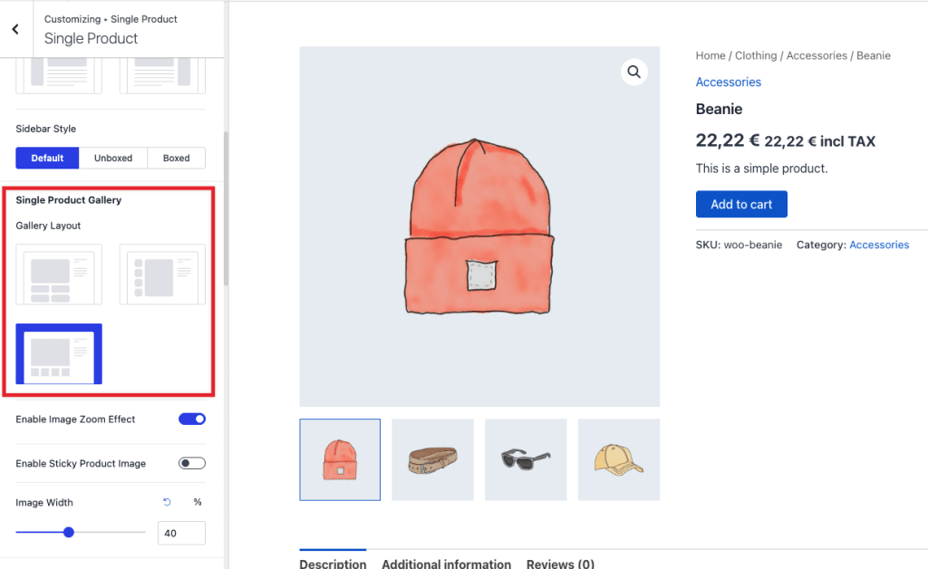Select gallery layout with thumbnails below in grid
The width and height of the screenshot is (928, 569).
[x=59, y=275]
